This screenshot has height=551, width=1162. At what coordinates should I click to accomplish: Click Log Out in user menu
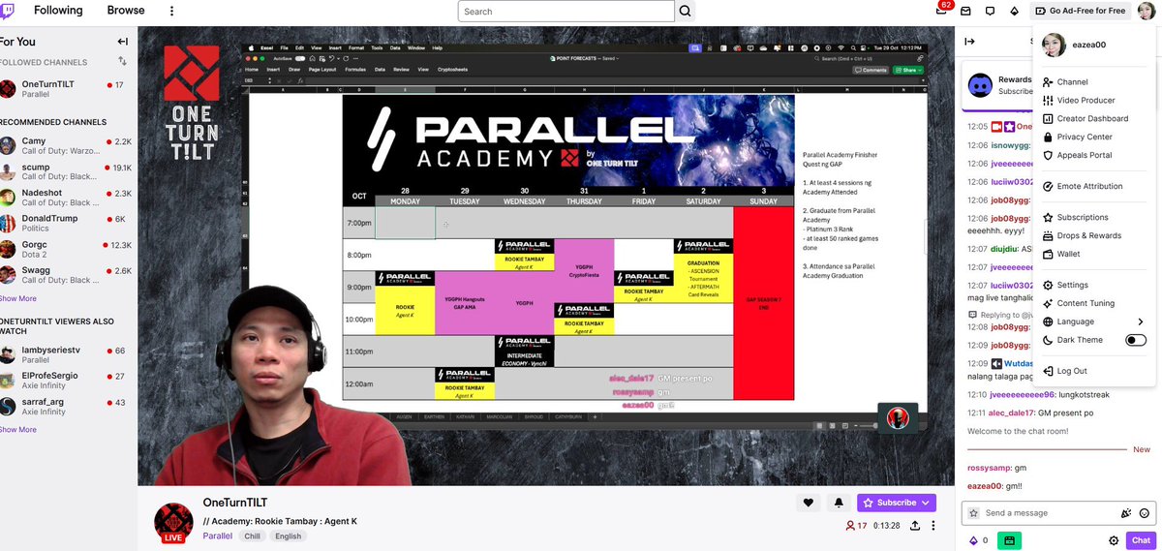click(x=1093, y=372)
